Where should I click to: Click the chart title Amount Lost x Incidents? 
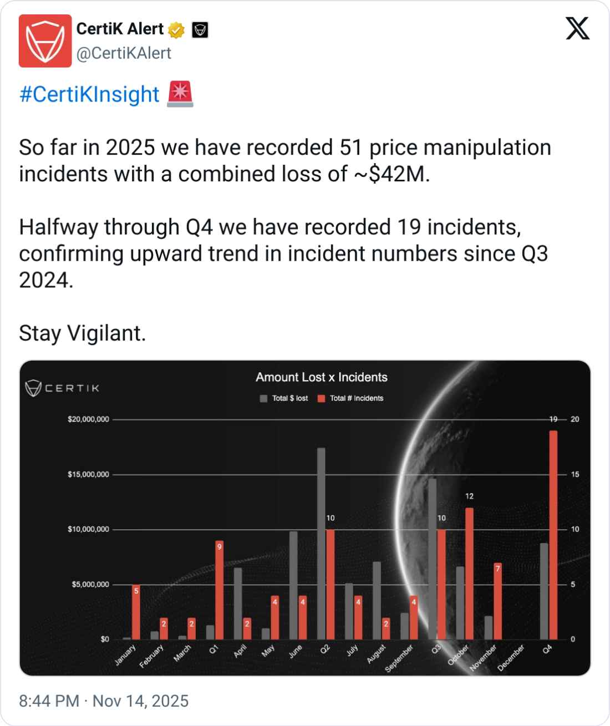click(x=322, y=377)
